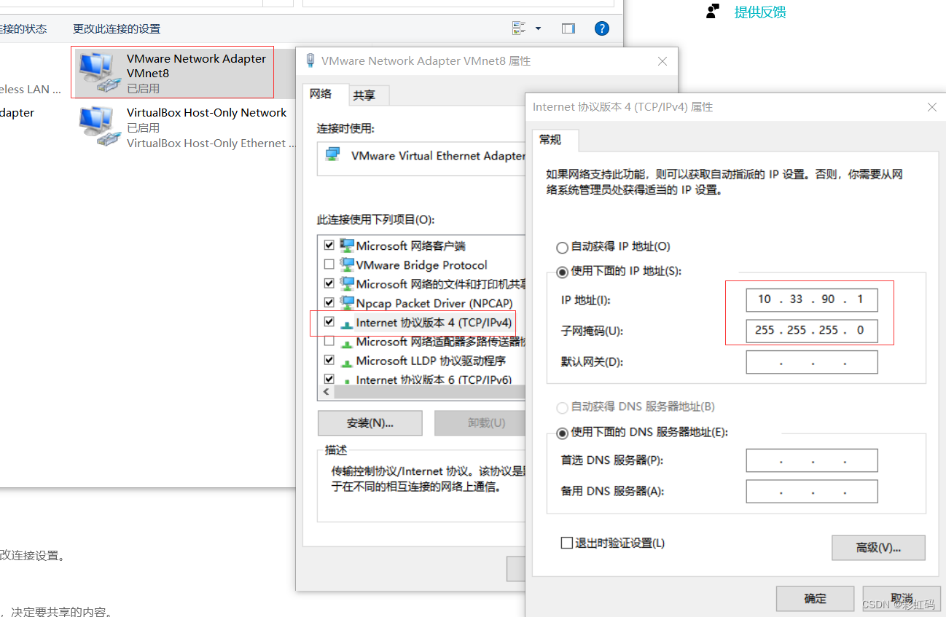Image resolution: width=946 pixels, height=617 pixels.
Task: Click the left arrow of the items list scrollbar
Action: click(x=325, y=392)
